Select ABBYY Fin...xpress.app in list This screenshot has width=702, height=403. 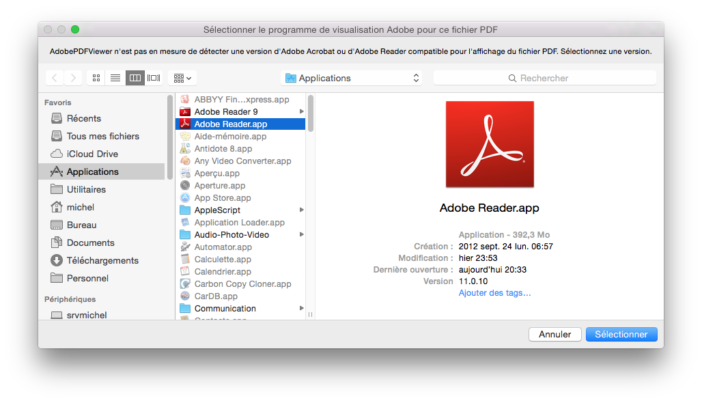(240, 100)
